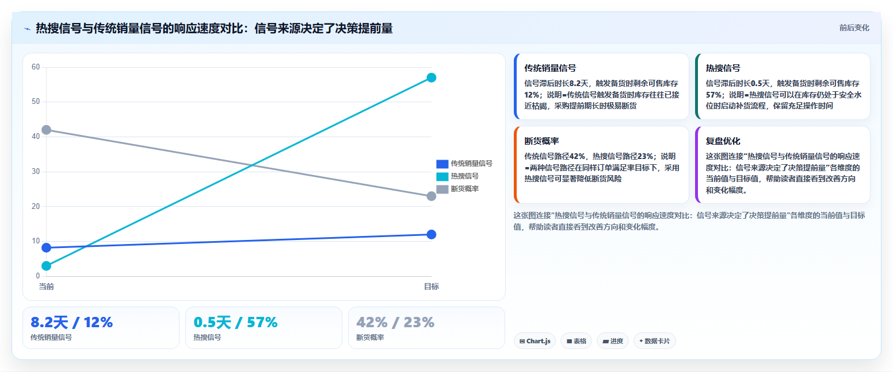Image resolution: width=893 pixels, height=372 pixels.
Task: Click the 断货概率 target data point at 23
Action: 431,196
